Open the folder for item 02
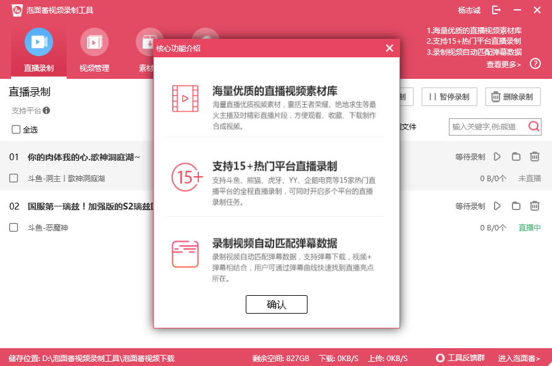 [516, 206]
